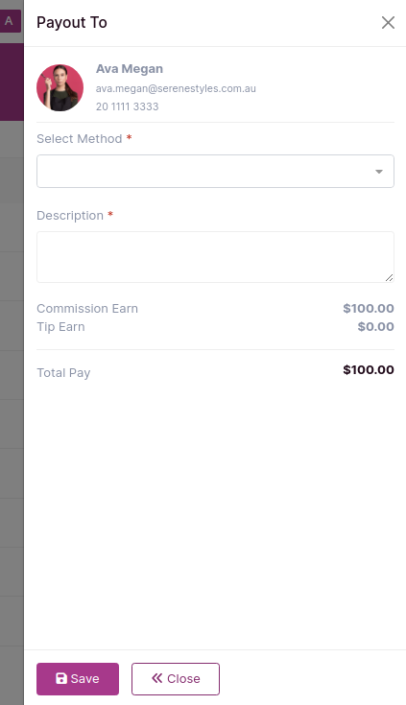Click the Payout To panel title
The height and width of the screenshot is (705, 406).
click(72, 22)
